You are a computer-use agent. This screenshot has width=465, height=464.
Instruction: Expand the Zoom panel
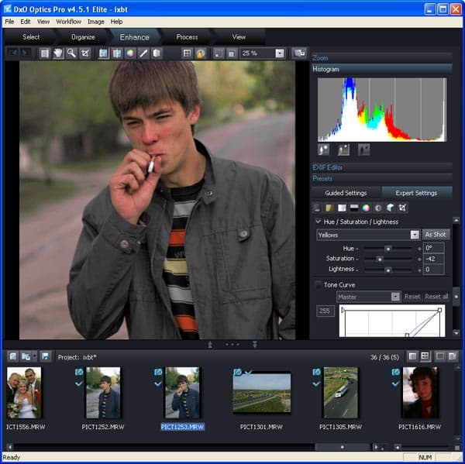click(381, 58)
